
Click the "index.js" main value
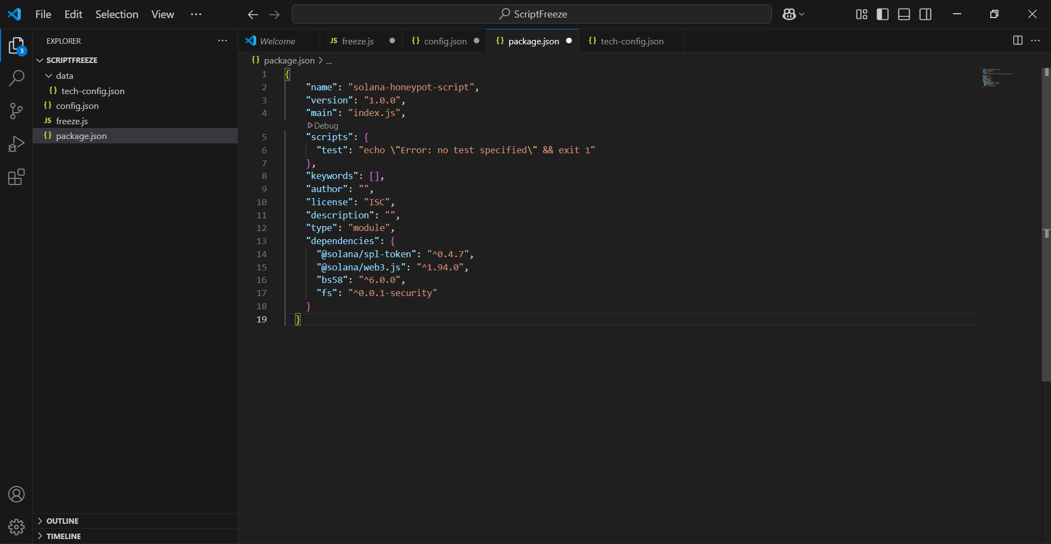pyautogui.click(x=374, y=113)
